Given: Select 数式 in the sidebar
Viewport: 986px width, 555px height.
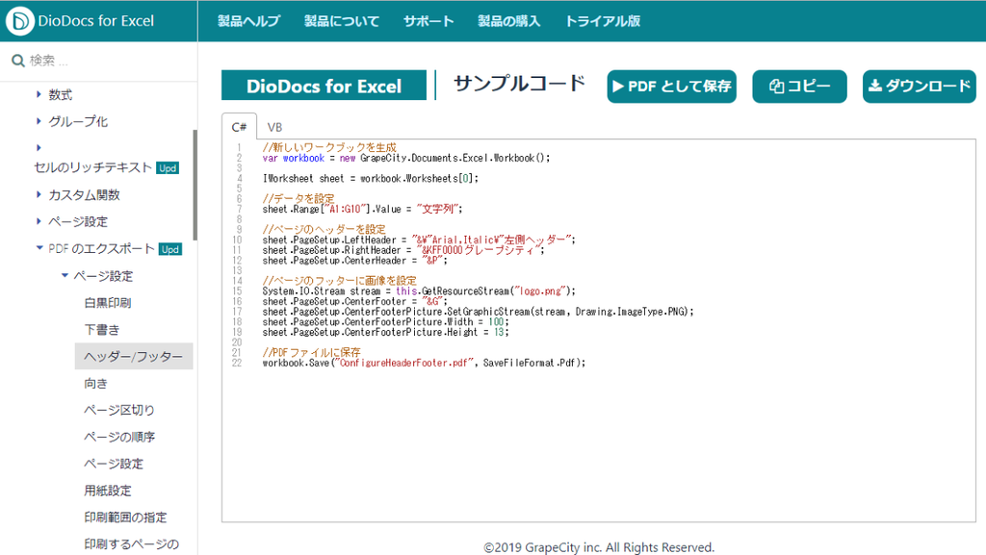Looking at the screenshot, I should pyautogui.click(x=61, y=95).
